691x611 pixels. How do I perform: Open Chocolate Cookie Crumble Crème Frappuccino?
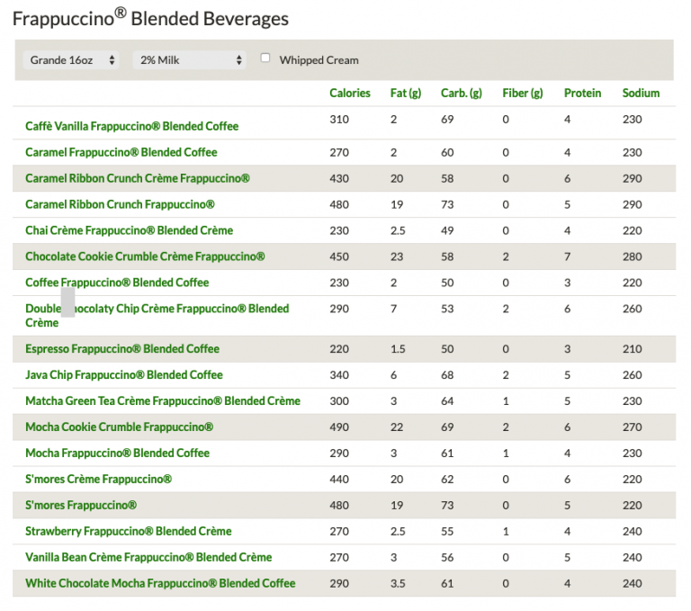[145, 256]
